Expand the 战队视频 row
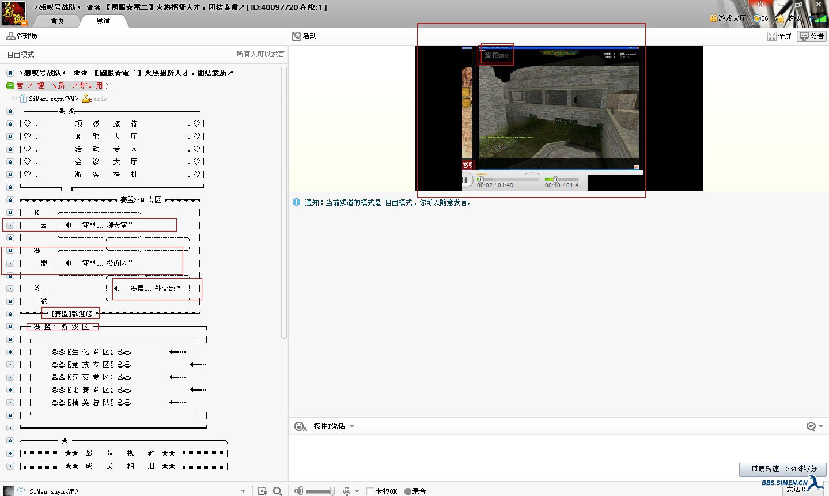 (x=10, y=453)
